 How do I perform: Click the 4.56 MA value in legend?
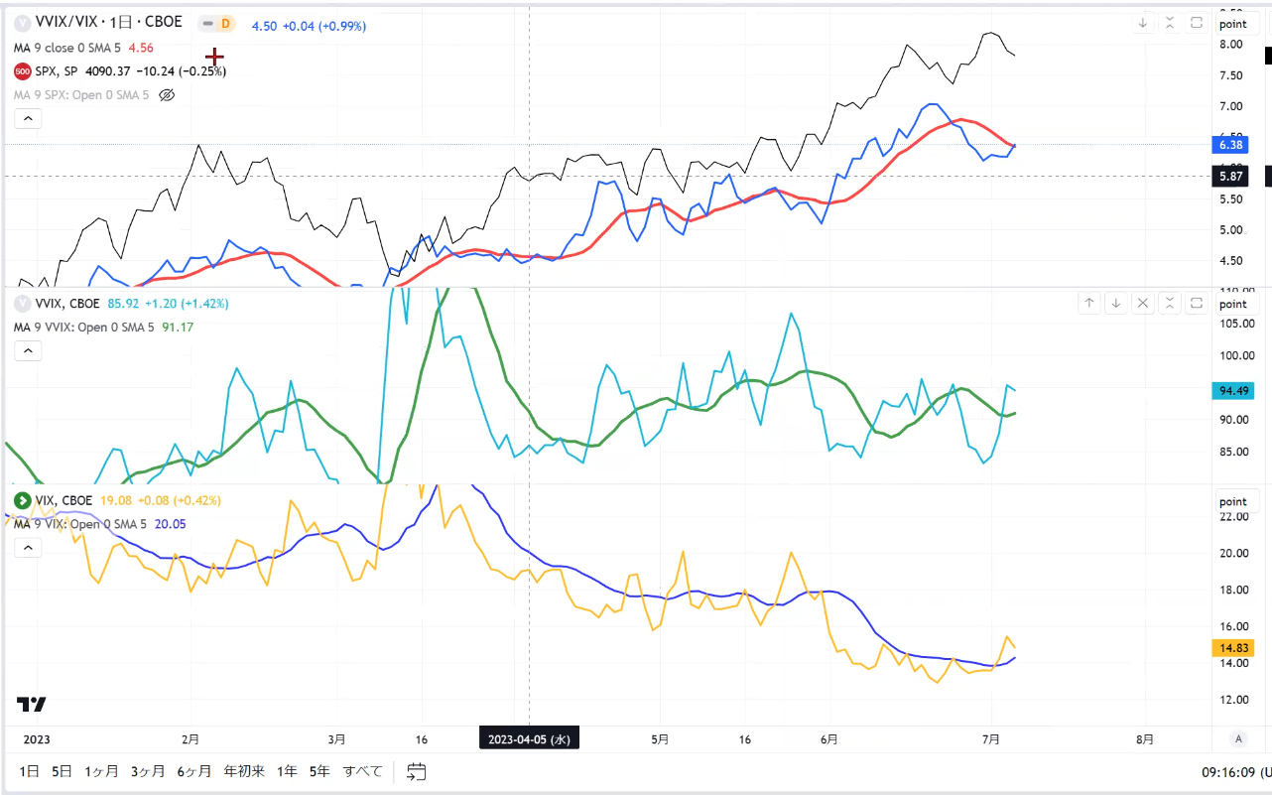point(141,48)
